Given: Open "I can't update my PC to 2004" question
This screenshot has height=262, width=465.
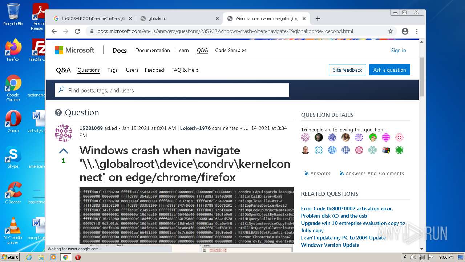Looking at the screenshot, I should 343,238.
